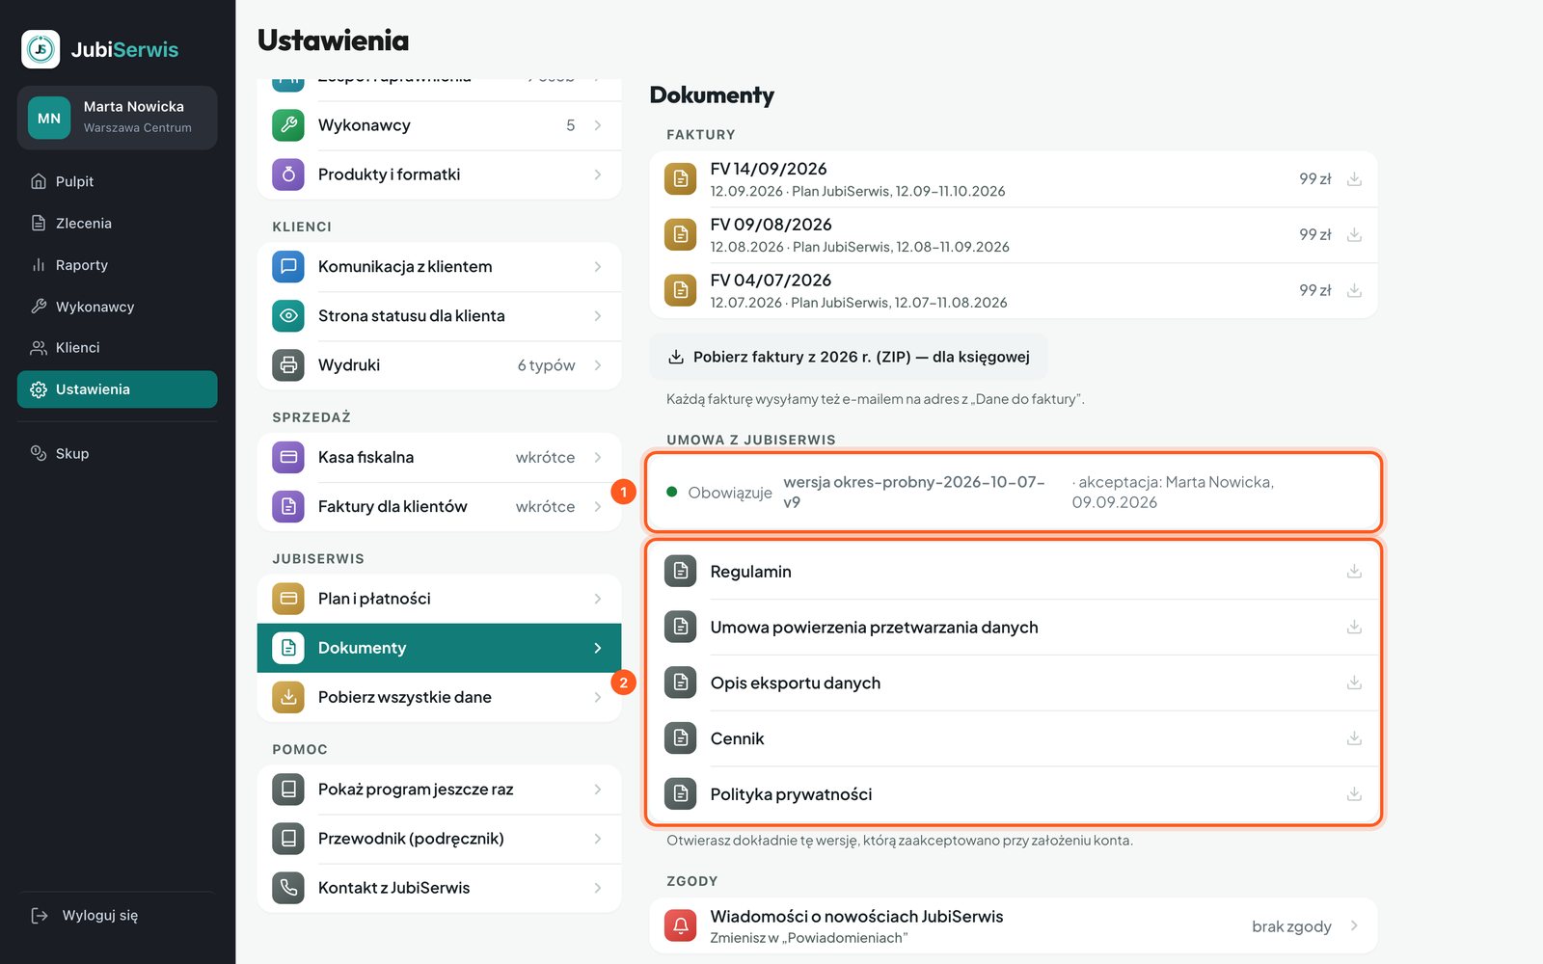Click the 'brak zgody' status text

coord(1291,926)
